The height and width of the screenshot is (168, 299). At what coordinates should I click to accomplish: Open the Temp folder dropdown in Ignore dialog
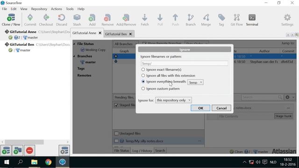195,83
